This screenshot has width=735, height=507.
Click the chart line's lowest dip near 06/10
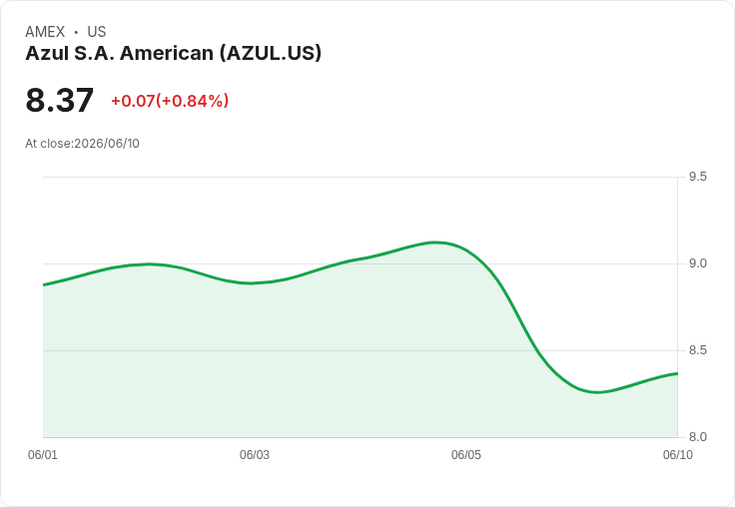coord(596,392)
